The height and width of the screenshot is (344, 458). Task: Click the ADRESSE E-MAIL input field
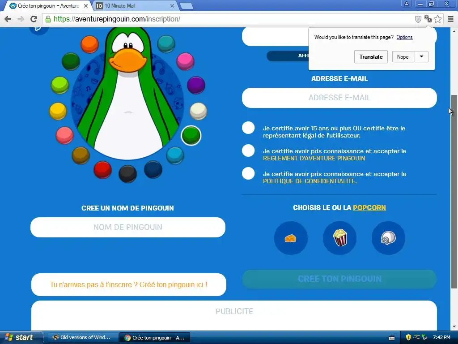pyautogui.click(x=339, y=98)
